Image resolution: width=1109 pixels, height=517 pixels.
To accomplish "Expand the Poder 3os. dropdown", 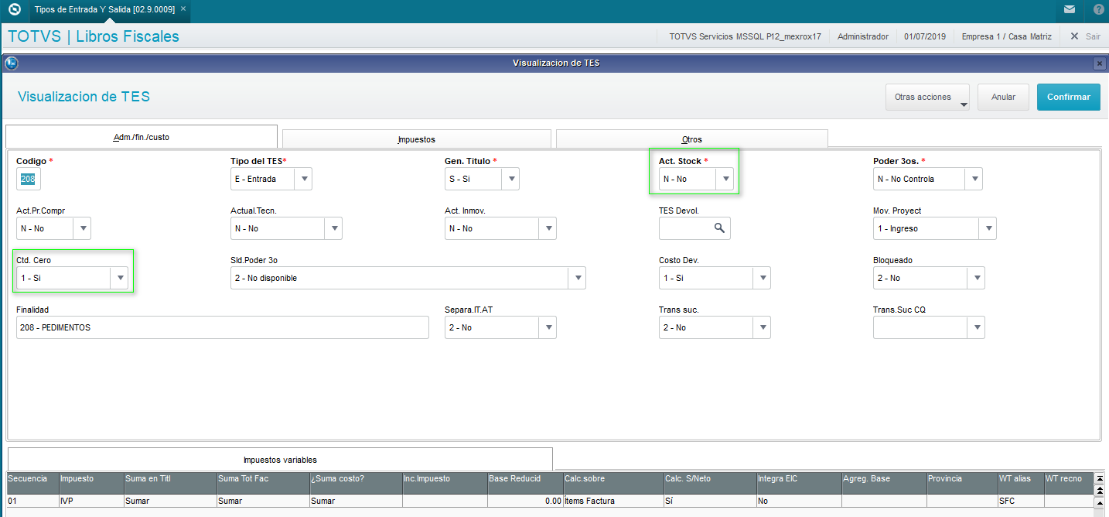I will (x=974, y=179).
